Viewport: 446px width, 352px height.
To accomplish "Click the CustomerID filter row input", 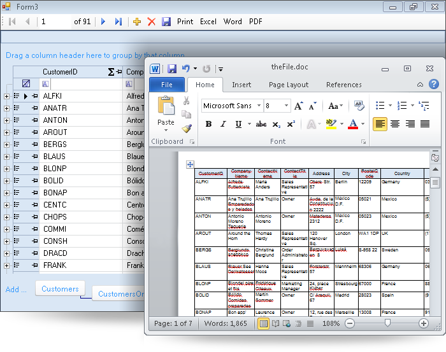I will coord(87,84).
